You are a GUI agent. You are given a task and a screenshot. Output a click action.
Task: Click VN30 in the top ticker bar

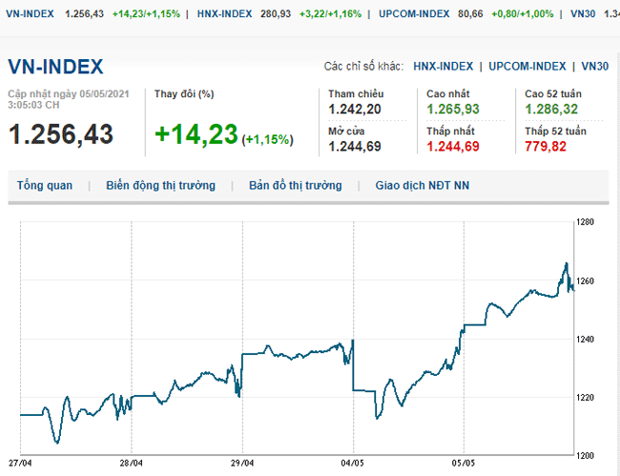582,14
